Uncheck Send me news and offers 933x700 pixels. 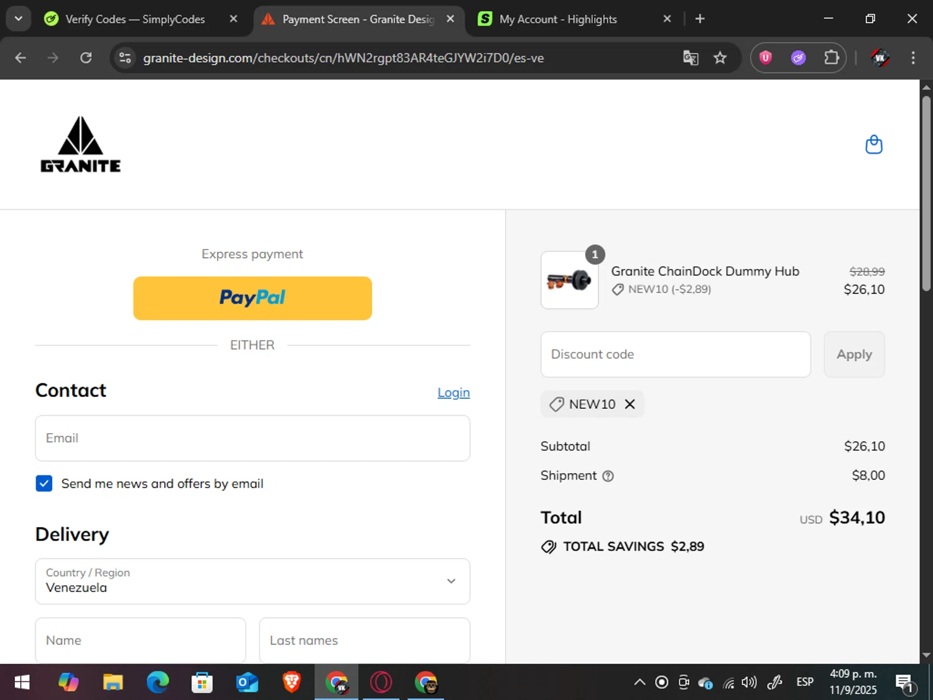coord(44,483)
